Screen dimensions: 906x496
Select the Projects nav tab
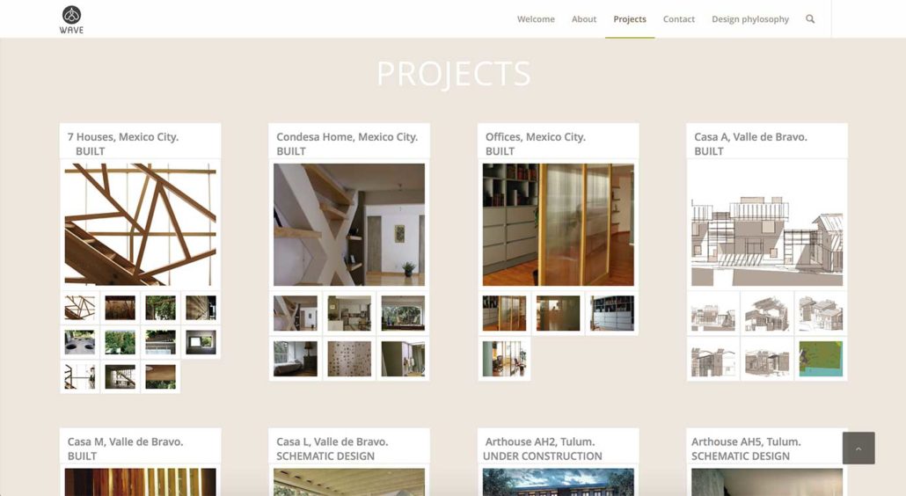(x=630, y=19)
